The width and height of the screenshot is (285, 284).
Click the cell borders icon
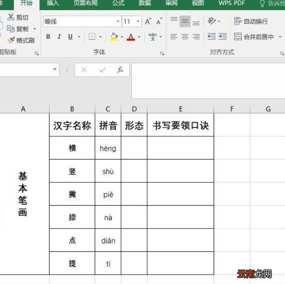[92, 37]
